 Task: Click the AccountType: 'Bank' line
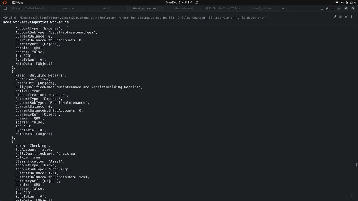[x=36, y=165]
